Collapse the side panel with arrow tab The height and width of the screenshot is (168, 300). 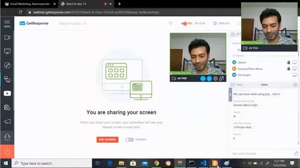coord(230,95)
